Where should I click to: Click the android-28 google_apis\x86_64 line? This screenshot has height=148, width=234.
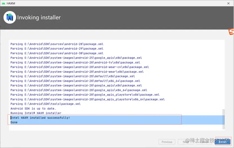[x=79, y=90]
